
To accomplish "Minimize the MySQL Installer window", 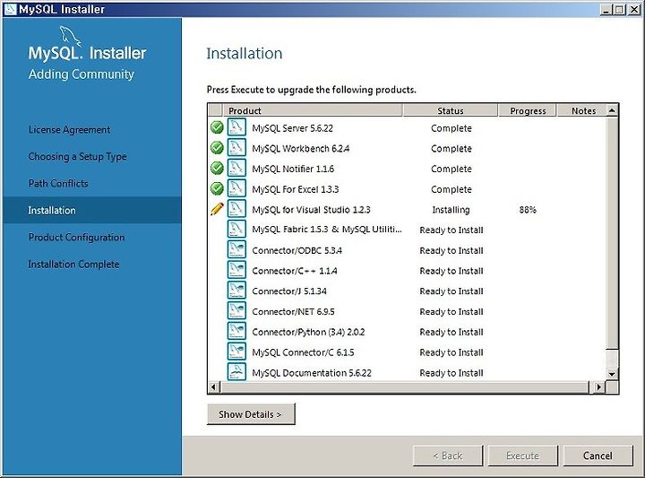I will click(606, 9).
